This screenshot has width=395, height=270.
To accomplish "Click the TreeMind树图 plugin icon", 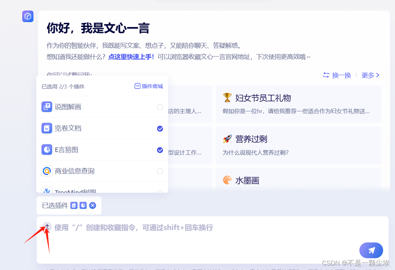I will coord(47,190).
